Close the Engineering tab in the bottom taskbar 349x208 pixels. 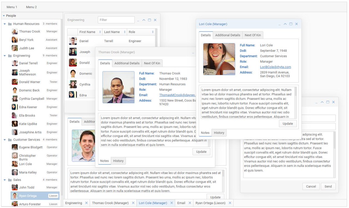coord(86,203)
